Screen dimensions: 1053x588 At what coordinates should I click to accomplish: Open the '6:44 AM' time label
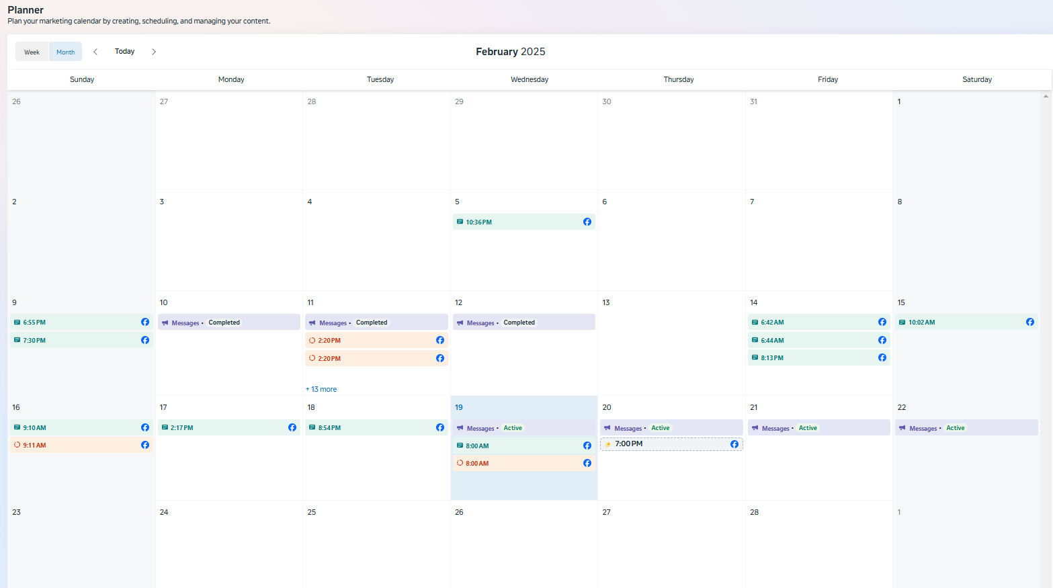pyautogui.click(x=772, y=340)
